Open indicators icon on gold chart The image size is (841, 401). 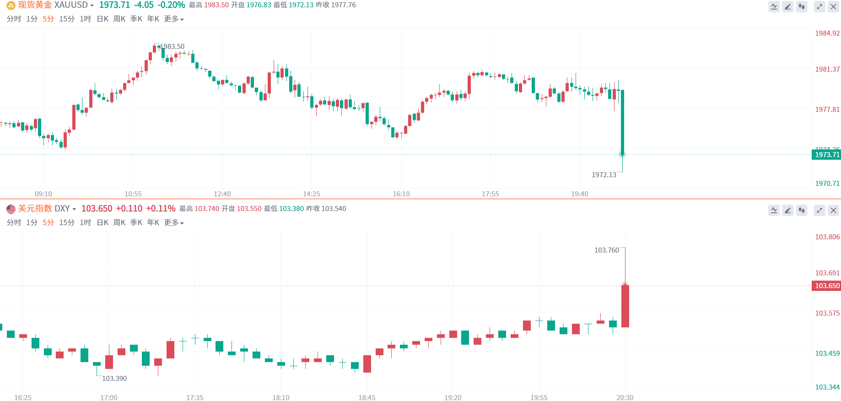[774, 7]
